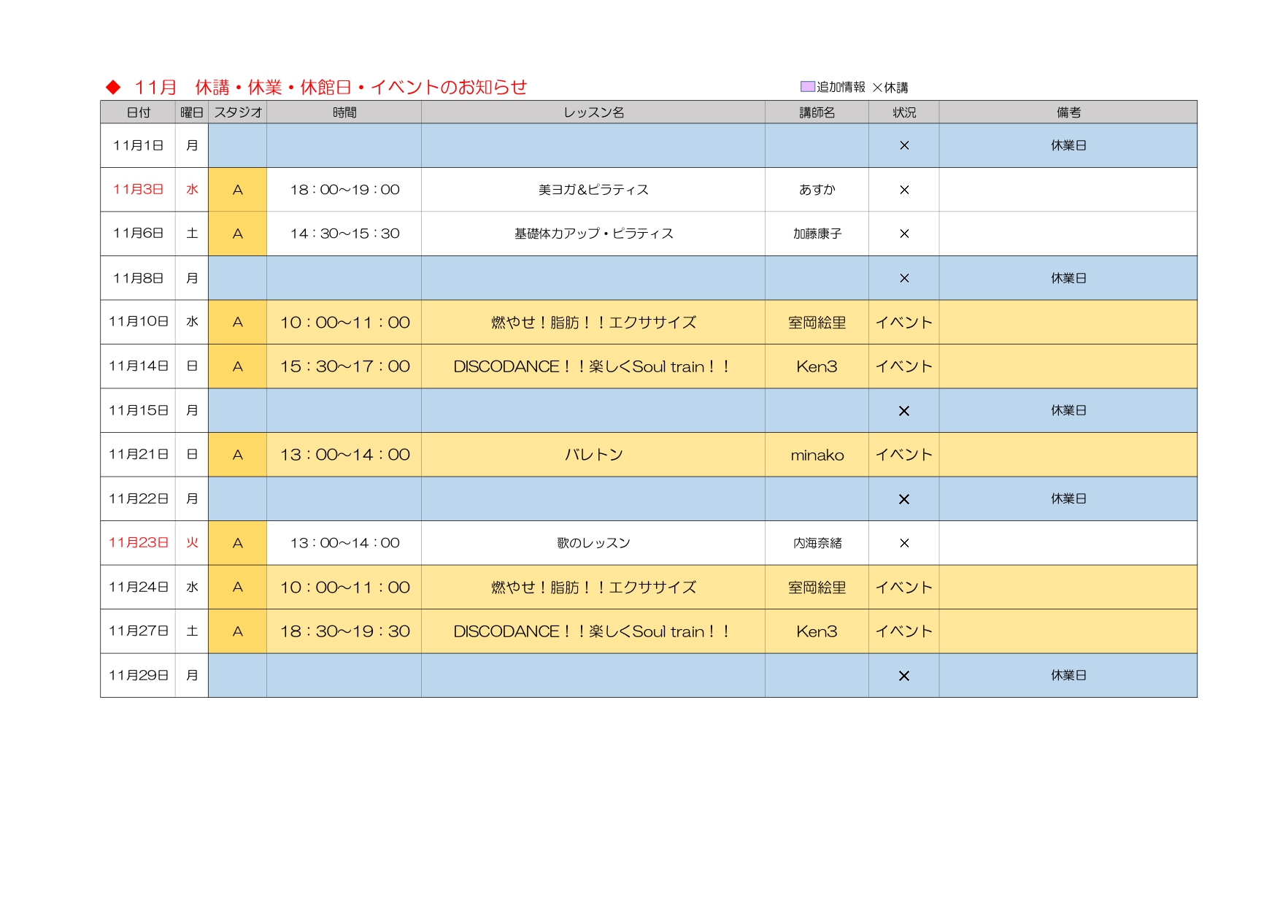1280x905 pixels.
Task: Click the 燃やせ！脂肪 lesson on 11月10日
Action: pos(593,323)
